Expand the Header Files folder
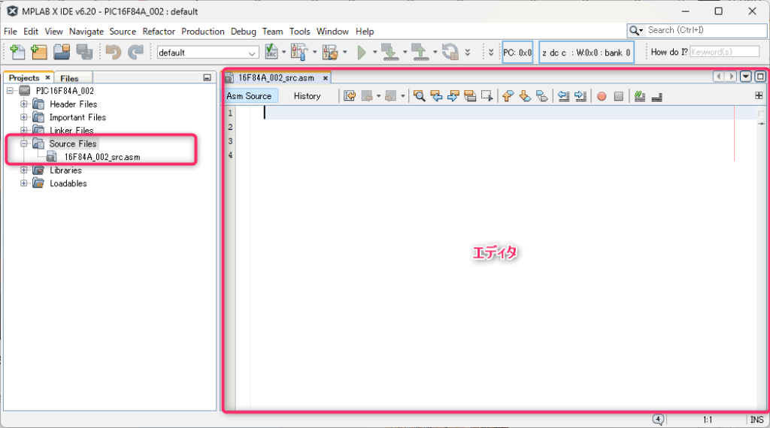 coord(23,104)
